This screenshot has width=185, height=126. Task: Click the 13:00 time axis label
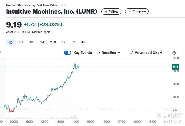(60, 122)
